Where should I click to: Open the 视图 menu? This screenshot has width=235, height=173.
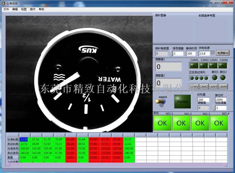(x=24, y=9)
